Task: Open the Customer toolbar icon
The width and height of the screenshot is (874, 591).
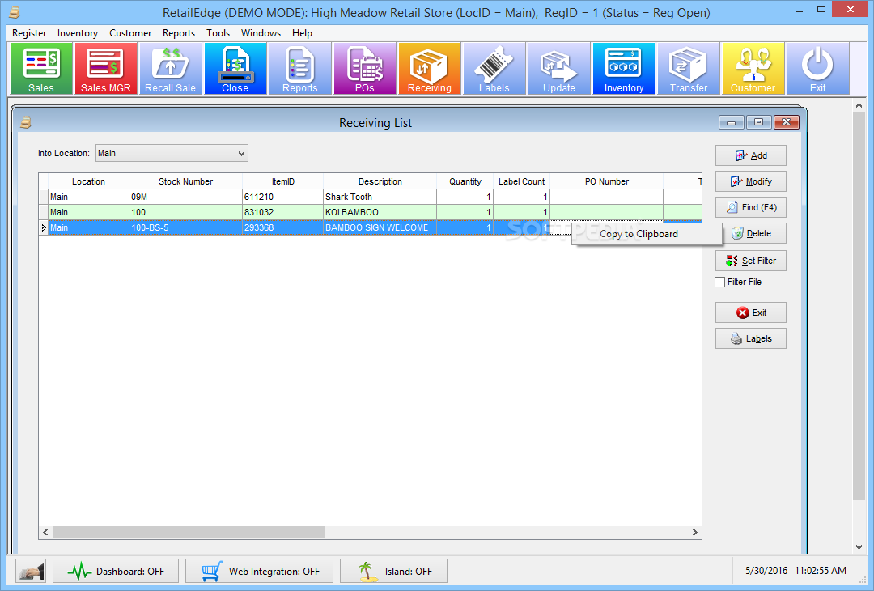Action: coord(753,69)
